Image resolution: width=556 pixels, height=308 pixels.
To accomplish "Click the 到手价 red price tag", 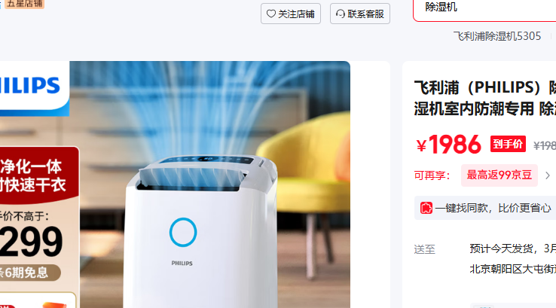I will (x=508, y=144).
